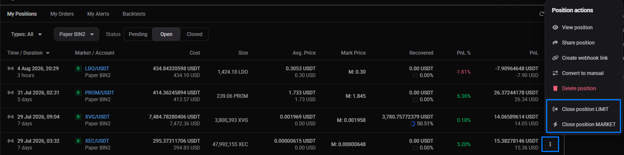Screen dimensions: 624x155
Task: Expand the Types: All dropdown
Action: (x=27, y=34)
